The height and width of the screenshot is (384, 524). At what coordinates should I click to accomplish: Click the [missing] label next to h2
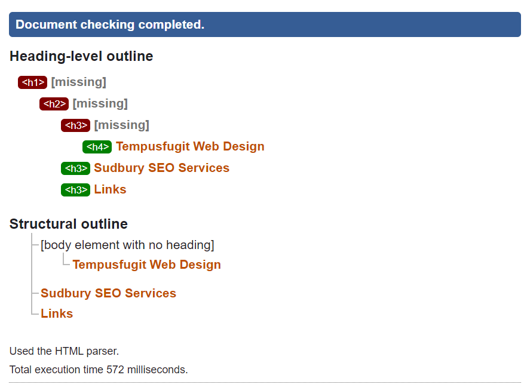pos(100,104)
